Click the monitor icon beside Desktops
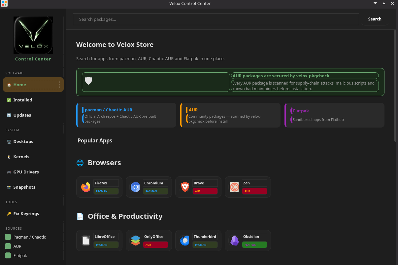 coord(9,142)
